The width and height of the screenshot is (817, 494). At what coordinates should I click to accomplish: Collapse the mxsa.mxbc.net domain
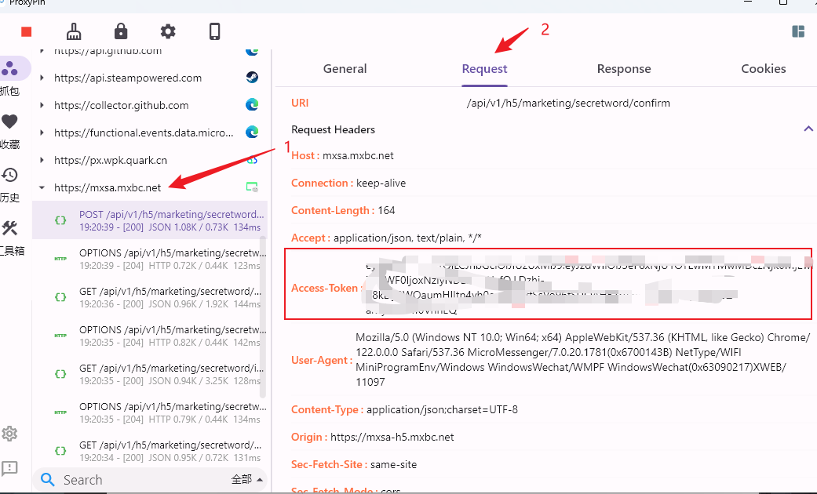42,188
